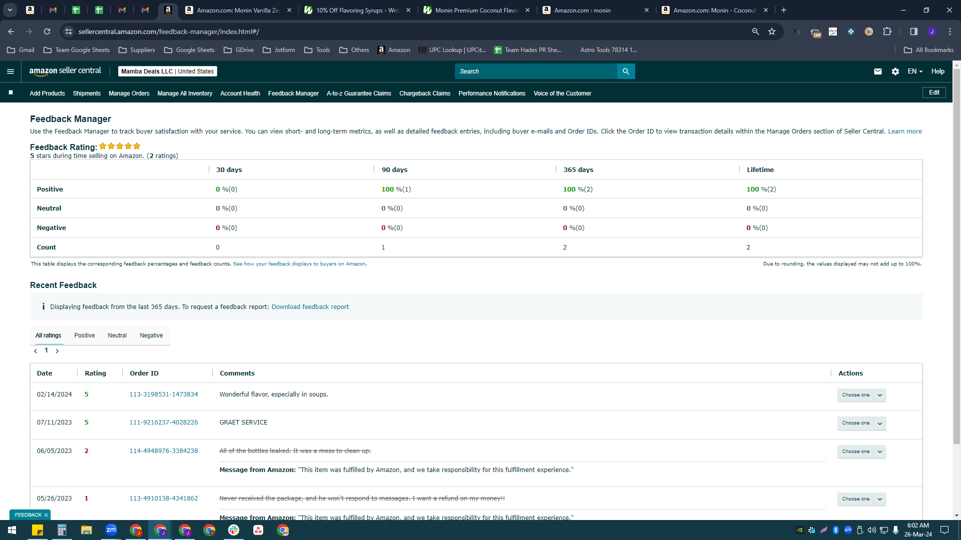Open the Suppliers bookmark folder

click(137, 50)
